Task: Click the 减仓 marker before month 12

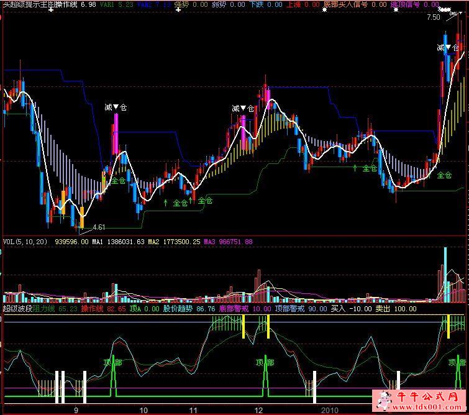Action: [x=243, y=108]
